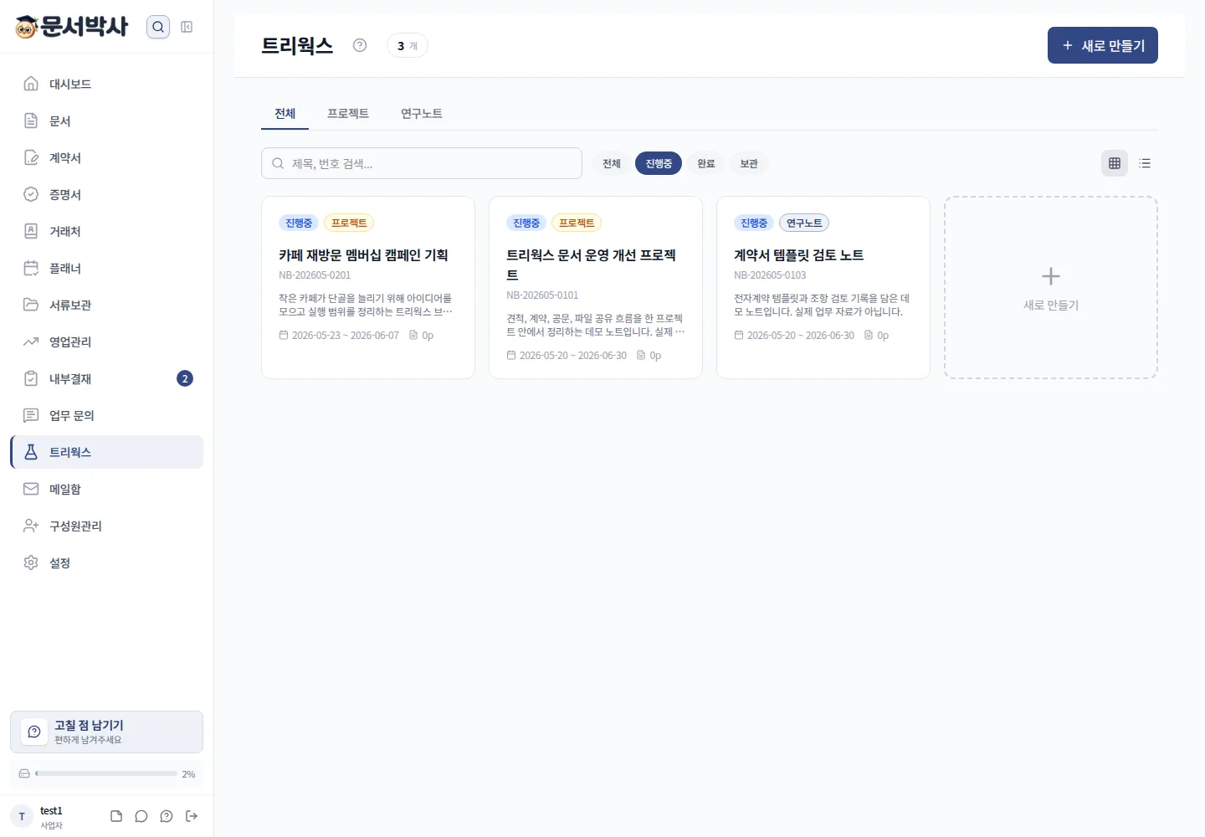Click number NB-202605-0201

click(x=315, y=275)
